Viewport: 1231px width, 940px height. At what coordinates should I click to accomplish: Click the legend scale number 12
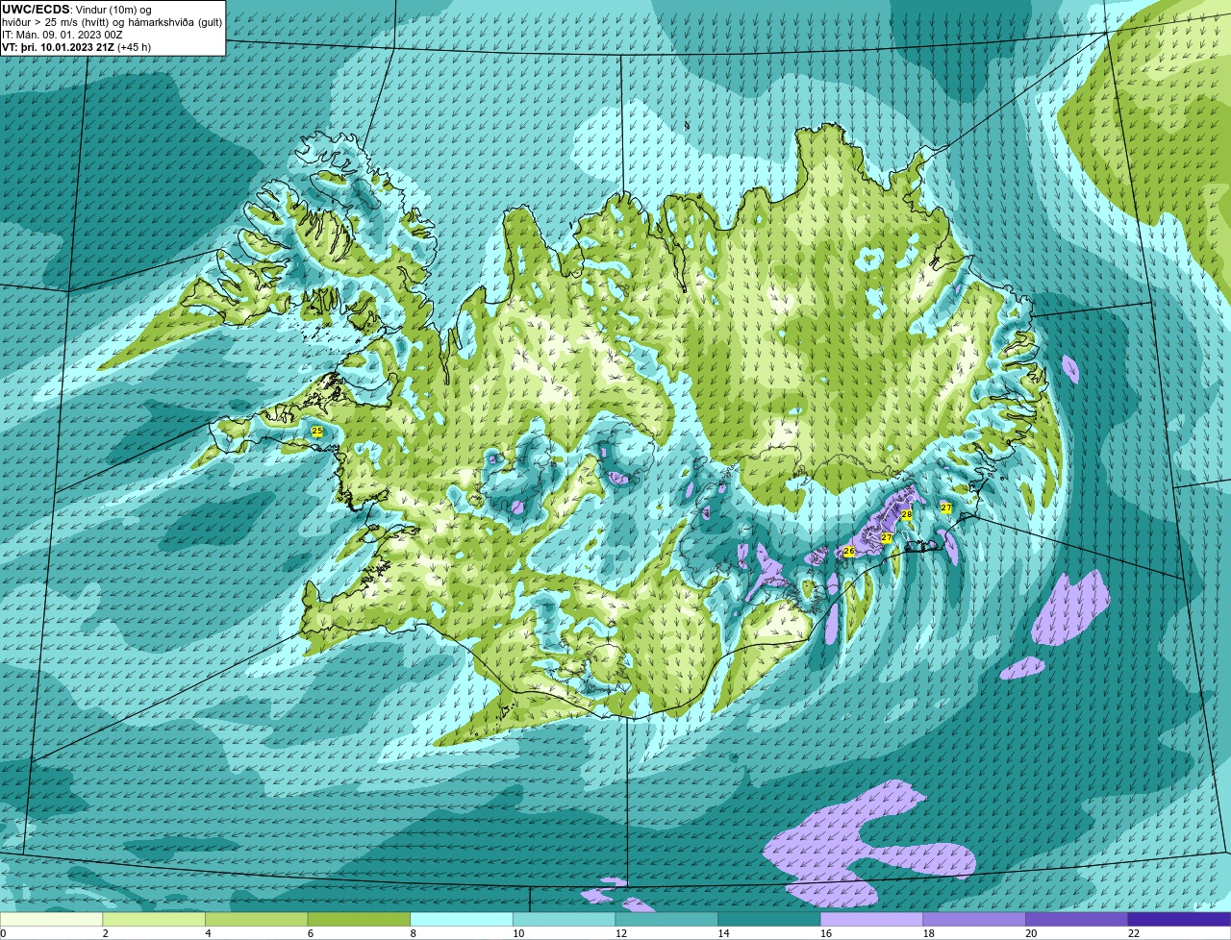620,933
